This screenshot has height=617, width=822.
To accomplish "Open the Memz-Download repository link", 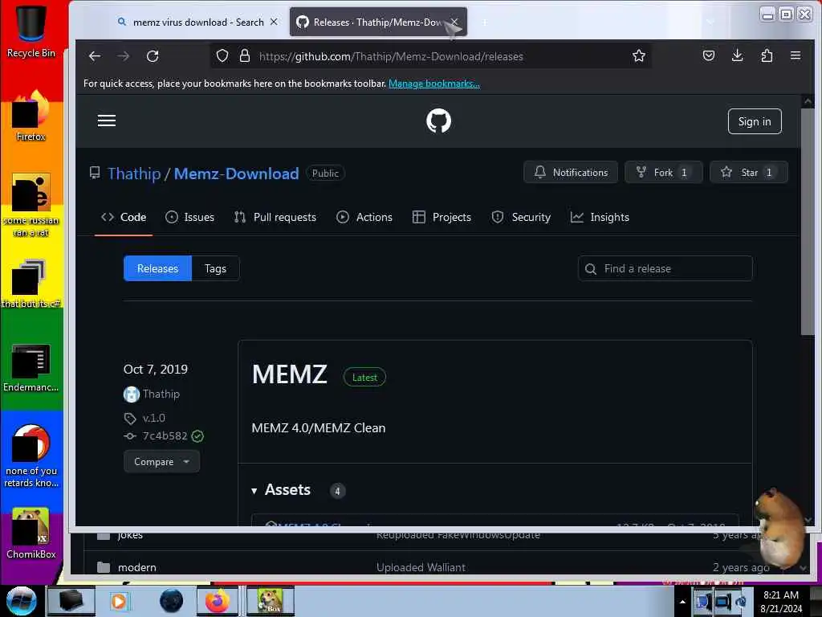I will 237,174.
